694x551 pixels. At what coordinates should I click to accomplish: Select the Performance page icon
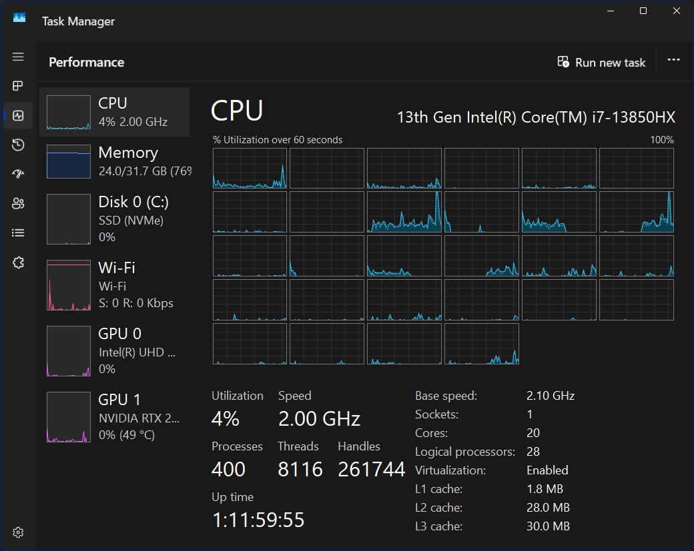[x=18, y=115]
